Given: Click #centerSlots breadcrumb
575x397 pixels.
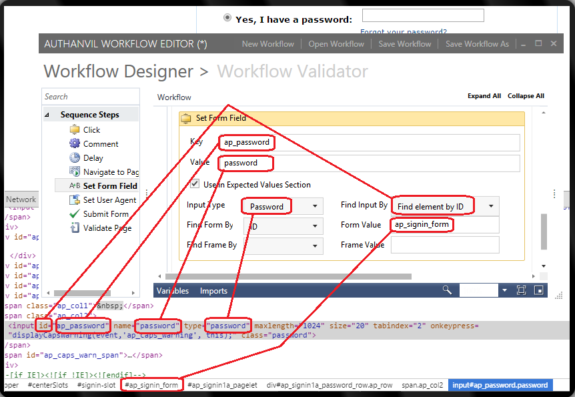Looking at the screenshot, I should point(47,385).
